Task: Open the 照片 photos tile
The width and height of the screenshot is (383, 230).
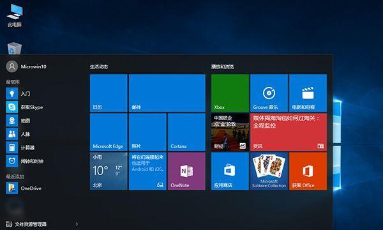Action: (147, 132)
